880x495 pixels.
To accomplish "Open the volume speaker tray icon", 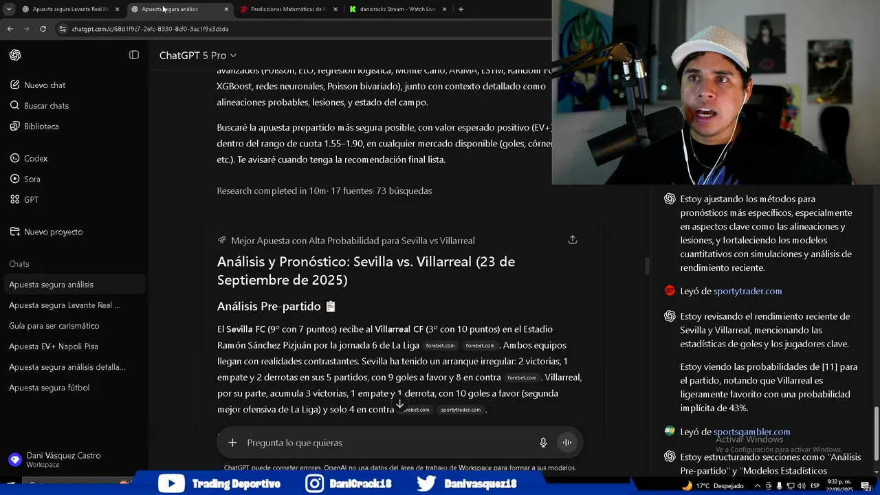I will tap(800, 485).
